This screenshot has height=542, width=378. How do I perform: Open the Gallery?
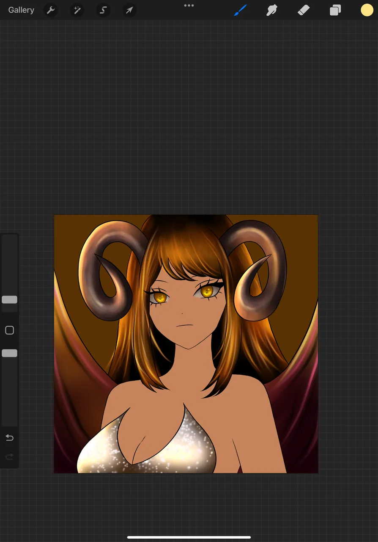click(21, 10)
